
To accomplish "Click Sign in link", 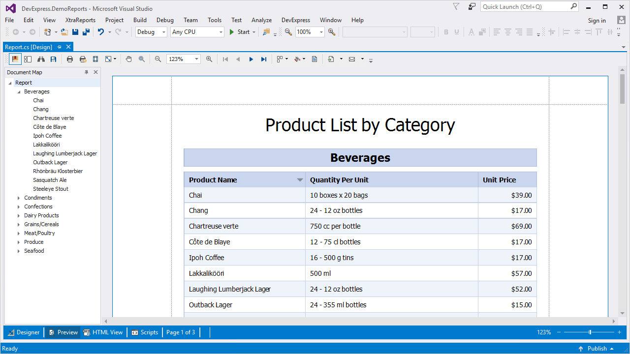I will 597,21.
